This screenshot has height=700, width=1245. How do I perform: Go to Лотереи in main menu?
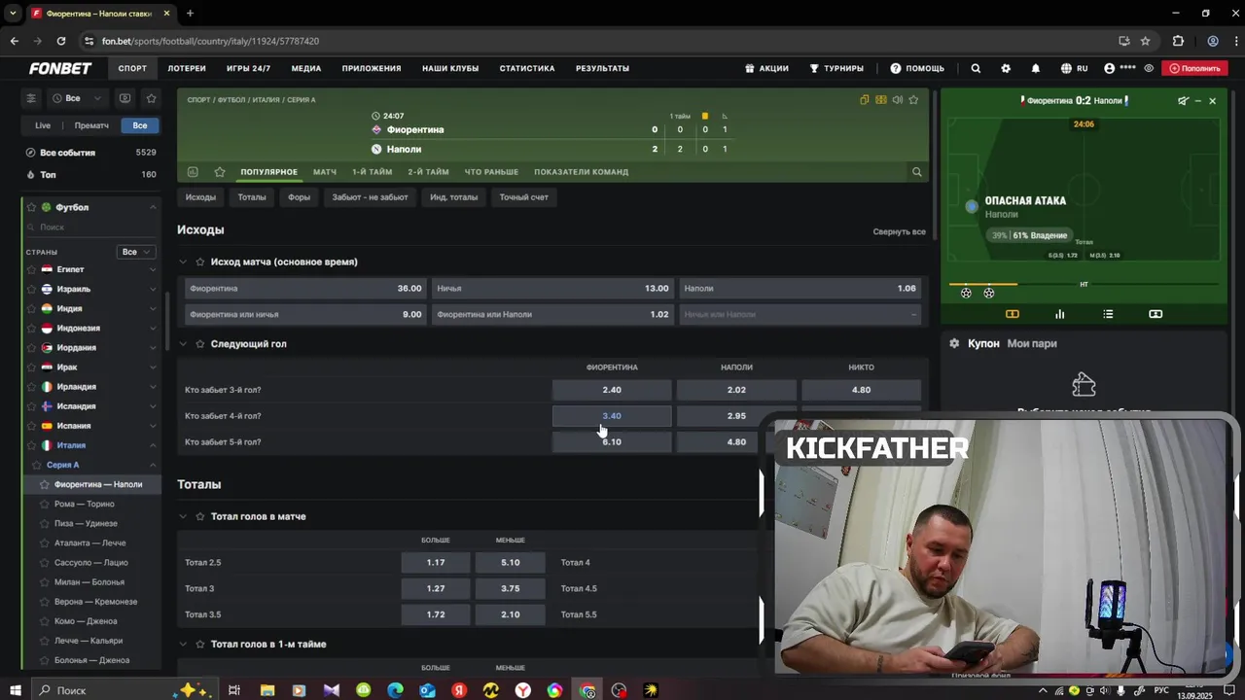[187, 68]
